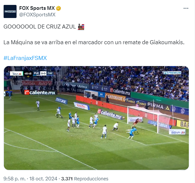Click the Liga BBVA MX scoreboard logo
195x183 pixels.
[x=16, y=74]
